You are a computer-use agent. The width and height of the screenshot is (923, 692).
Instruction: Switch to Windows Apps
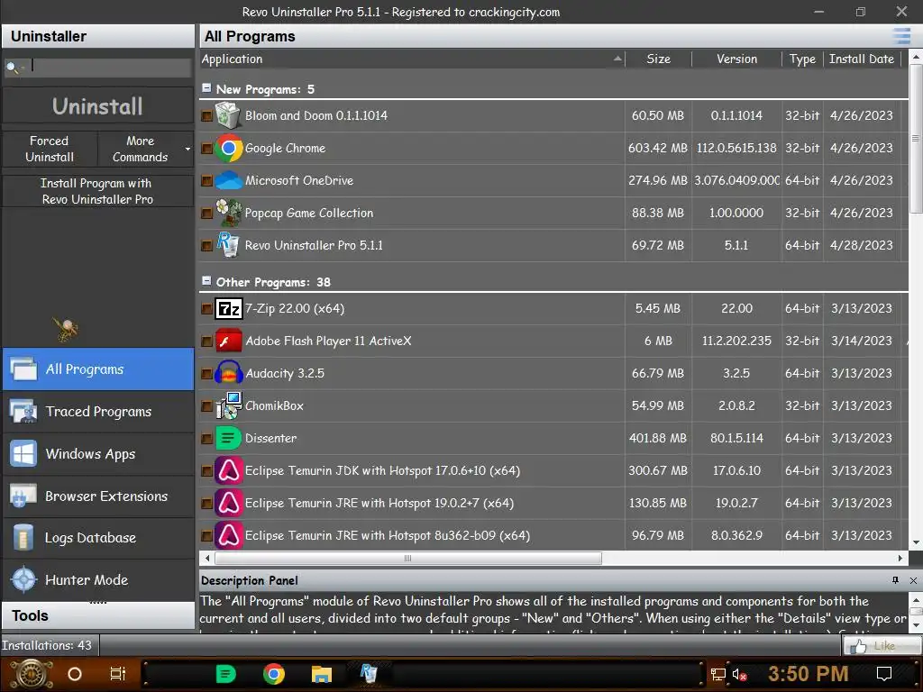pos(98,454)
